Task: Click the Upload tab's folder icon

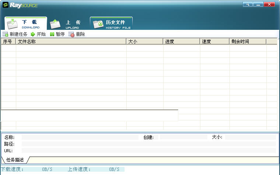Action: 55,24
